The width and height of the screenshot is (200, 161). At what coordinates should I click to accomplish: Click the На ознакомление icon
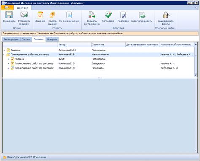pos(69,15)
